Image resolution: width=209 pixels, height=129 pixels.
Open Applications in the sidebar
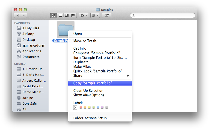29,51
